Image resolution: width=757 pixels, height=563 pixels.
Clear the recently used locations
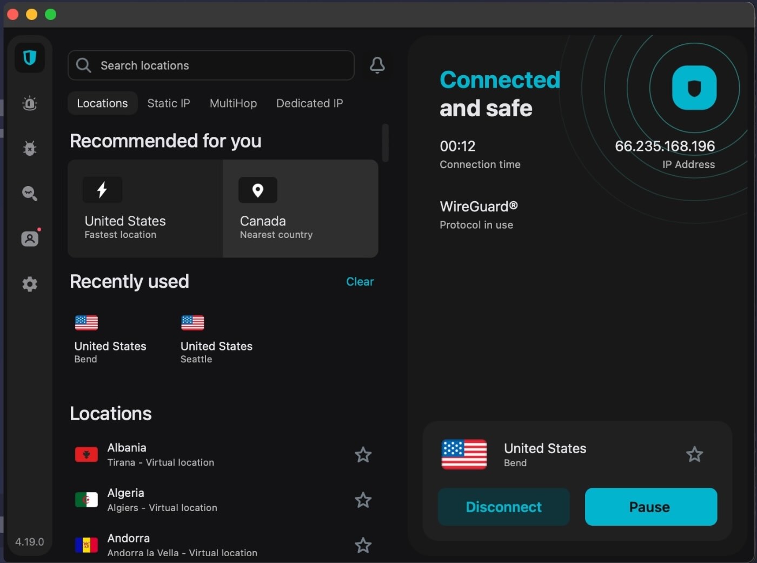[x=360, y=282]
